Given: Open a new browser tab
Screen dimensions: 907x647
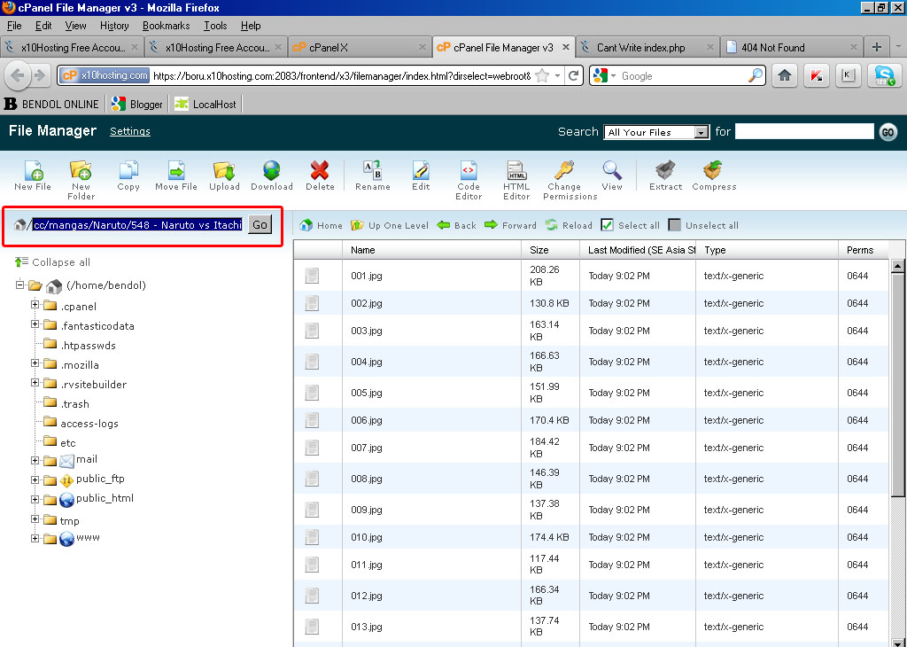Looking at the screenshot, I should click(x=876, y=48).
